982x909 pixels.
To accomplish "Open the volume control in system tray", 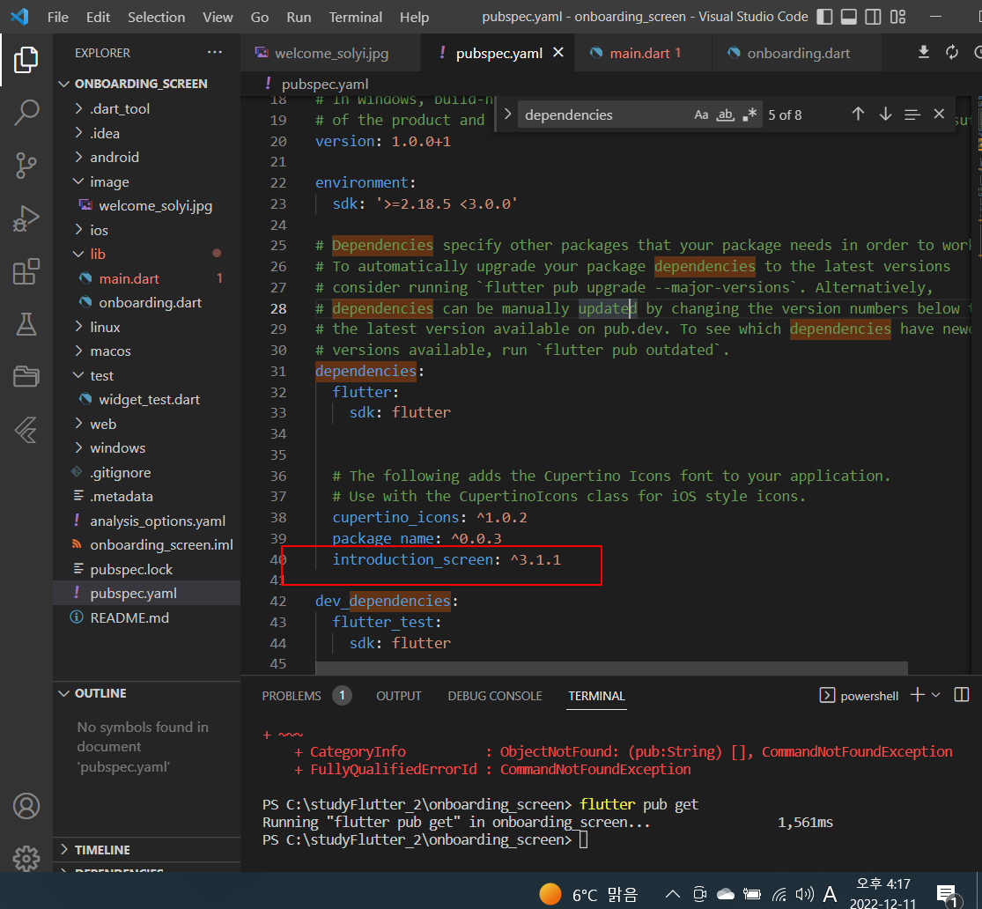I will [x=805, y=894].
